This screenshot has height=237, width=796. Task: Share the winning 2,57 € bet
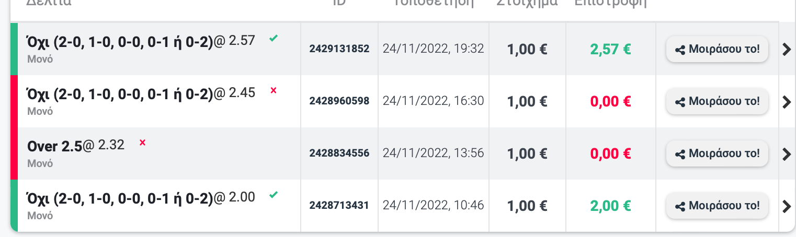(717, 50)
